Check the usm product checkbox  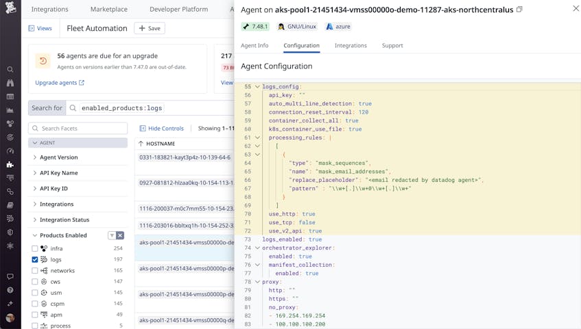35,293
